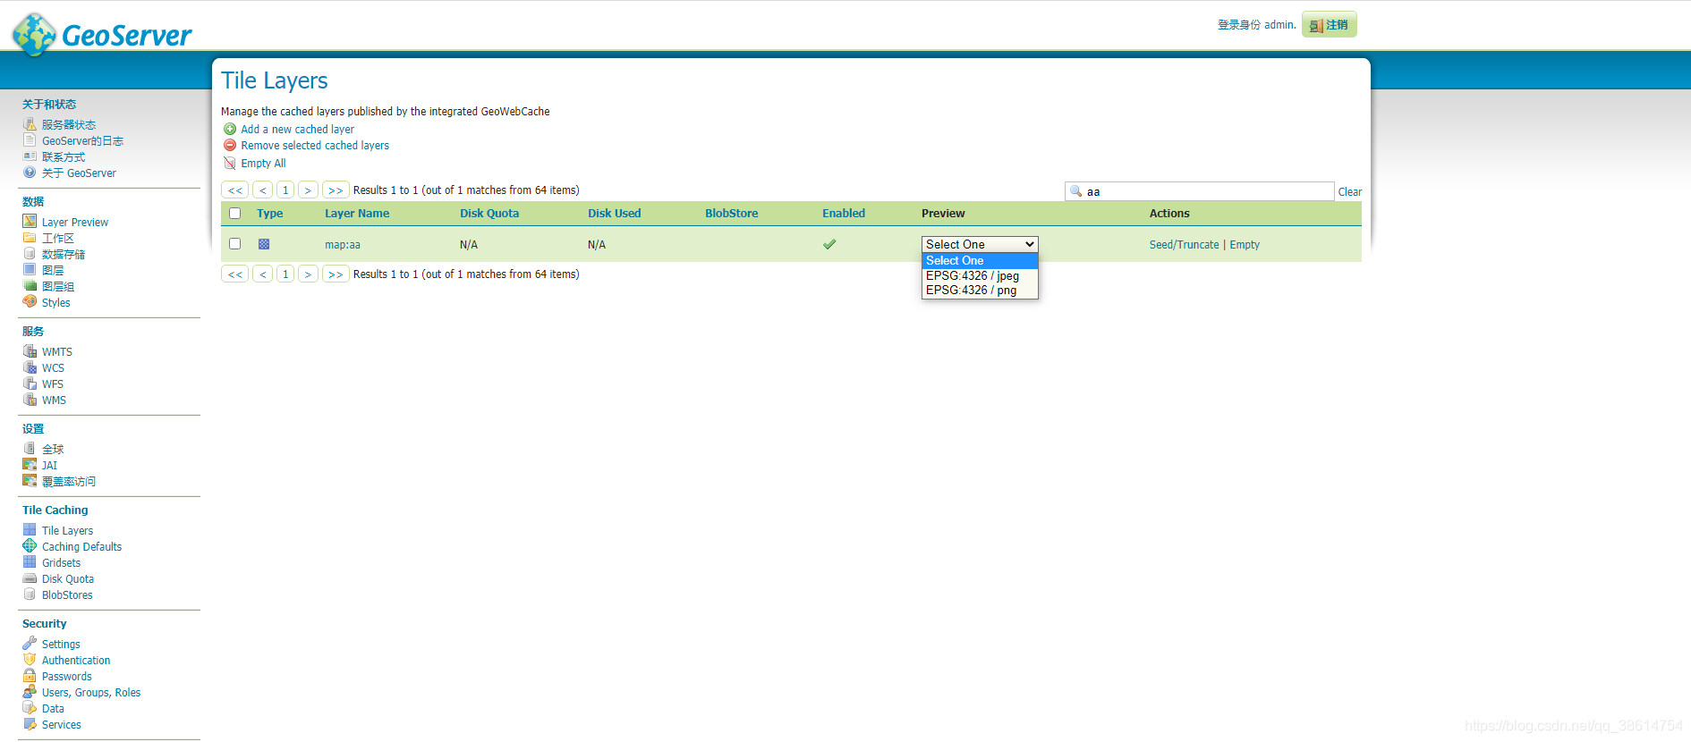This screenshot has width=1691, height=742.
Task: Open the 数据存储 data stores link
Action: (64, 254)
